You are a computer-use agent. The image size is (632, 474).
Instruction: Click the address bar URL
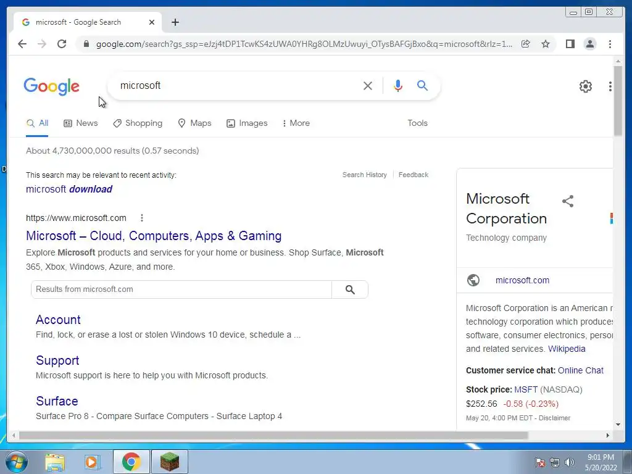[x=304, y=44]
